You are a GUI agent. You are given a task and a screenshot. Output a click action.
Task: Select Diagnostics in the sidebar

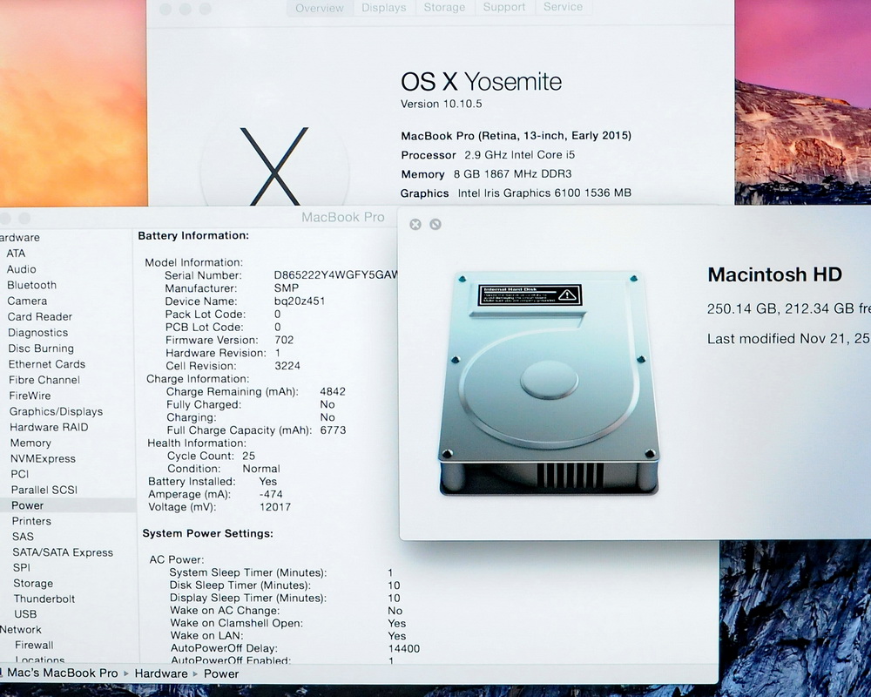[x=37, y=332]
